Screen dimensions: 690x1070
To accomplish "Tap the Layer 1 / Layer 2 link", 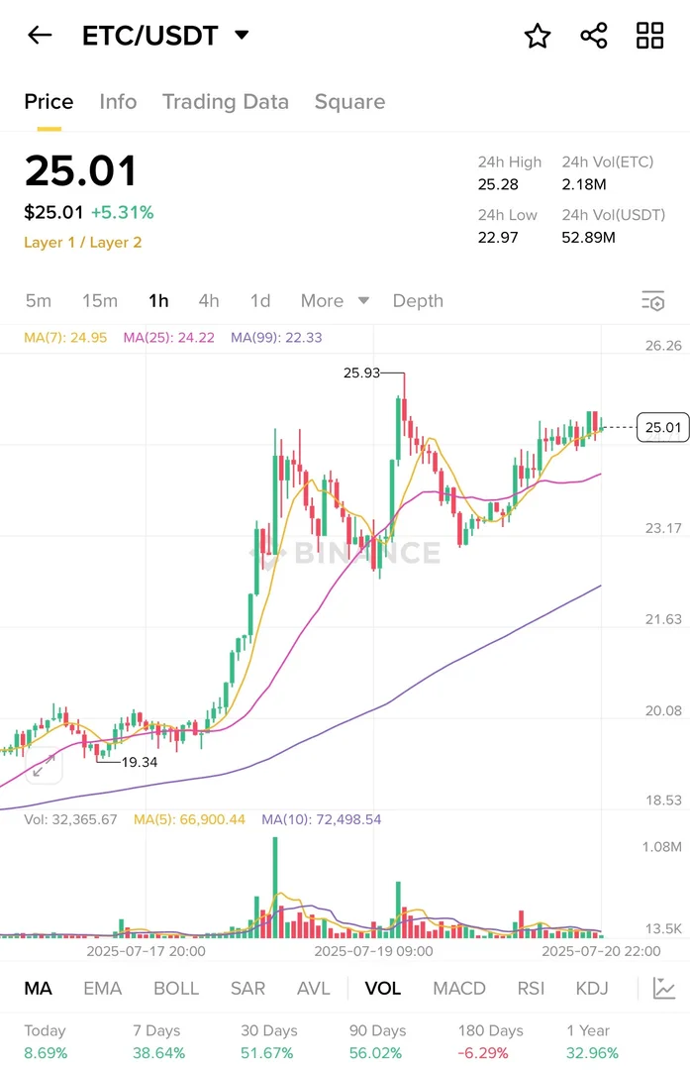I will pyautogui.click(x=83, y=243).
